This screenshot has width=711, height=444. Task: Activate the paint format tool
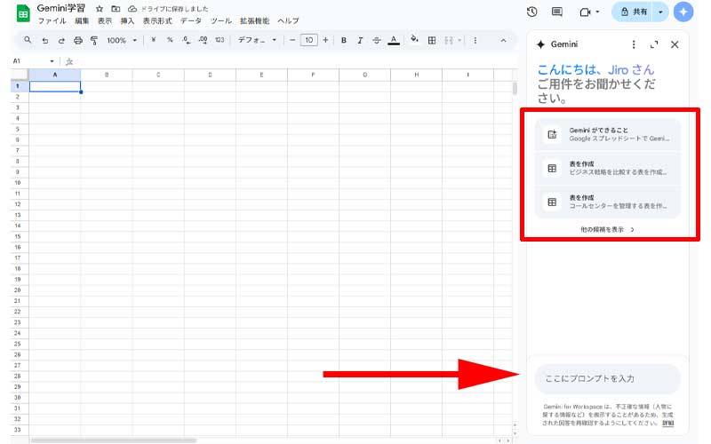(x=94, y=40)
